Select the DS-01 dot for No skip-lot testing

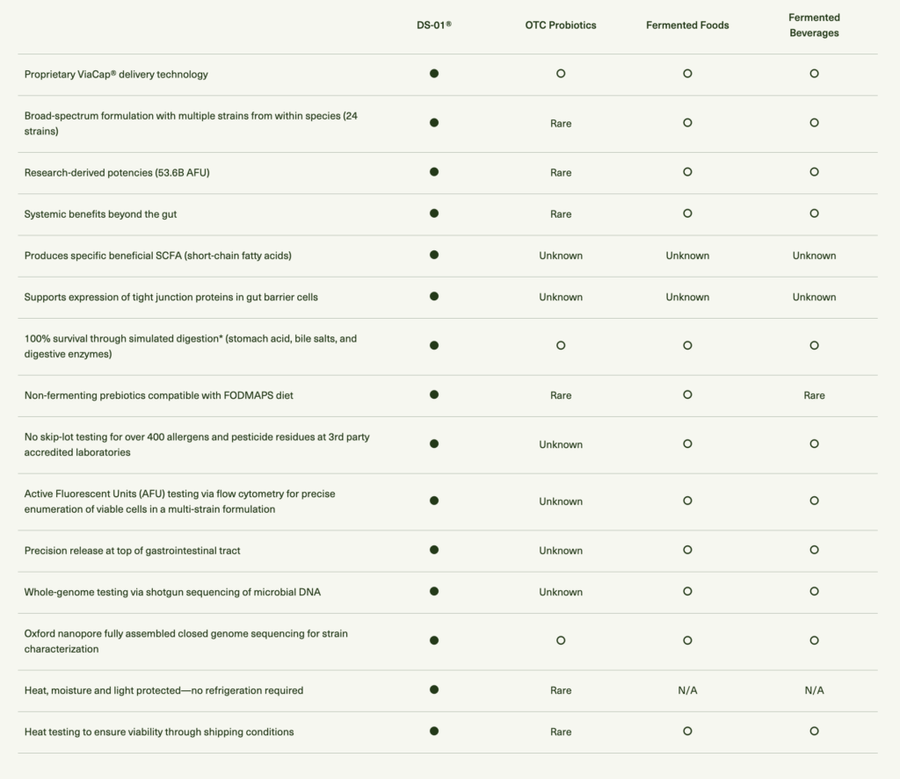pyautogui.click(x=434, y=444)
